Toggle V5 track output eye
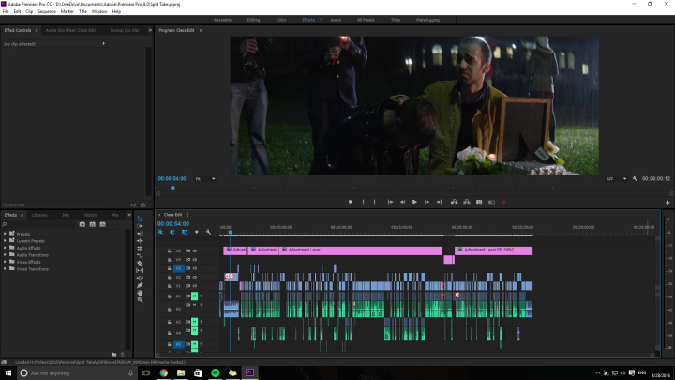675x380 pixels. coord(195,251)
